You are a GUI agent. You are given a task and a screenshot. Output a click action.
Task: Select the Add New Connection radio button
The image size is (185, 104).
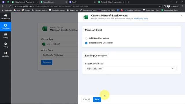(86, 38)
